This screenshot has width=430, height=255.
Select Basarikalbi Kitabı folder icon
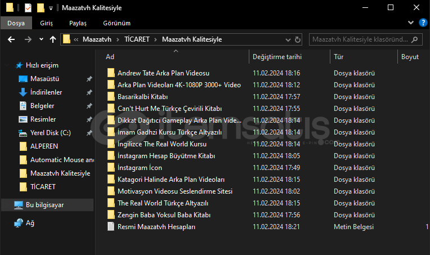pos(111,96)
